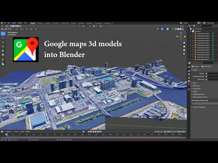The height and width of the screenshot is (163, 218).
Task: Expand the Keying Sets panel
Action: pyautogui.click(x=196, y=89)
